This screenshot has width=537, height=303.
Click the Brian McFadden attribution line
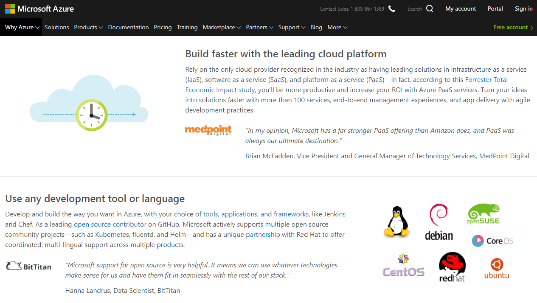pos(387,156)
